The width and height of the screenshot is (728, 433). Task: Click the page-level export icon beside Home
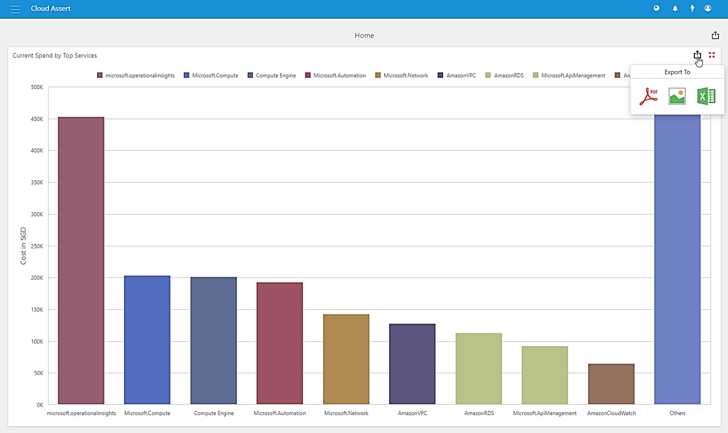coord(715,35)
